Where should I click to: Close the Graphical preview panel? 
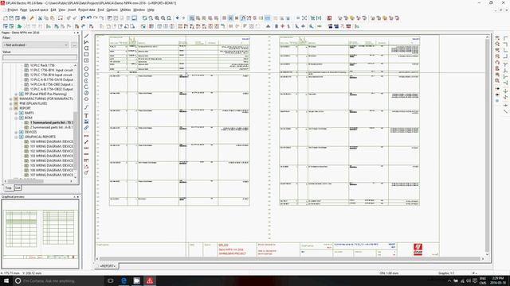[78, 197]
